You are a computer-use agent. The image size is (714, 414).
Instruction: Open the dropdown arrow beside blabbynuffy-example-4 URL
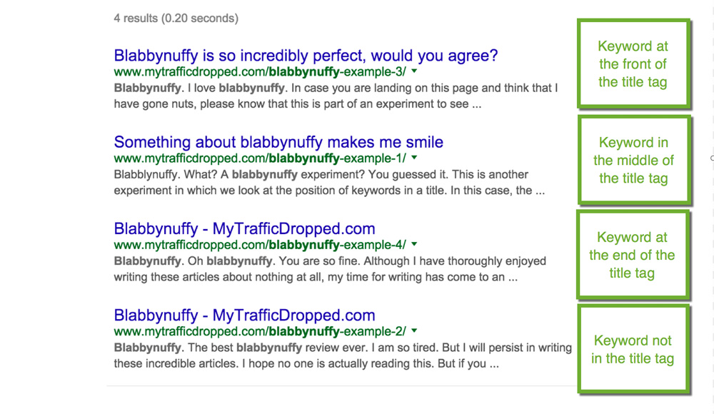[x=414, y=245]
